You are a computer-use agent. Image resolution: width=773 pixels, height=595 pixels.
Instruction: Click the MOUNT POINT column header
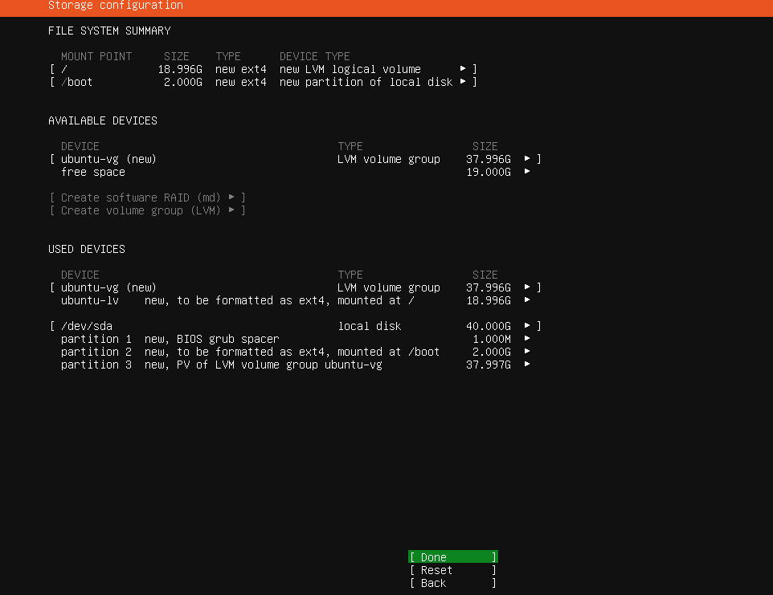(x=96, y=56)
